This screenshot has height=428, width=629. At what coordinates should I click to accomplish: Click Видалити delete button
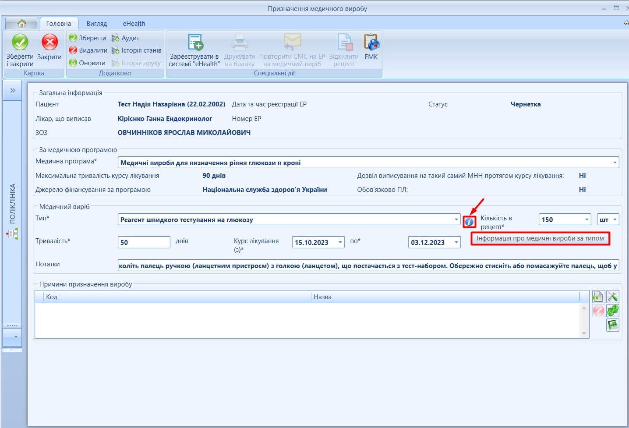click(x=88, y=50)
